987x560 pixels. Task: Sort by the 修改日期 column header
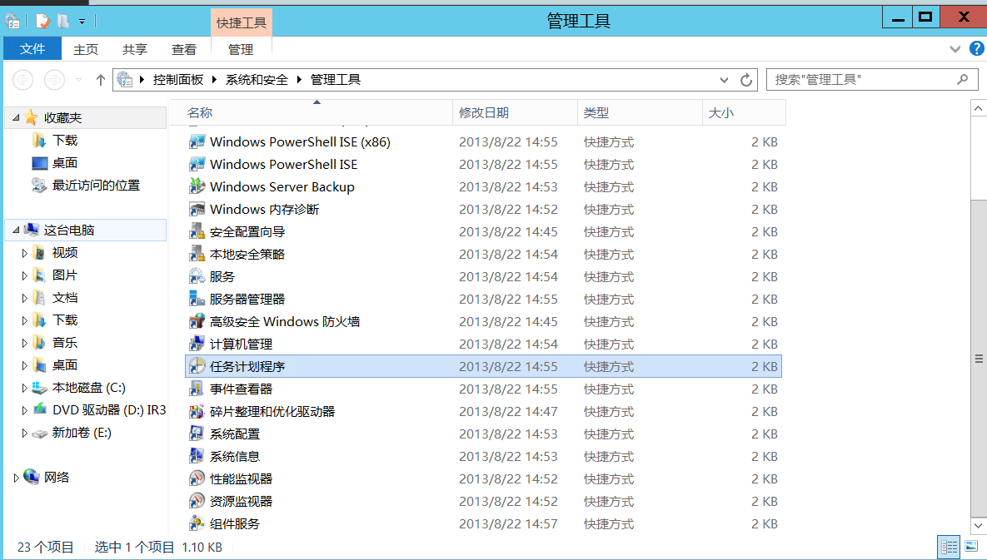coord(514,113)
